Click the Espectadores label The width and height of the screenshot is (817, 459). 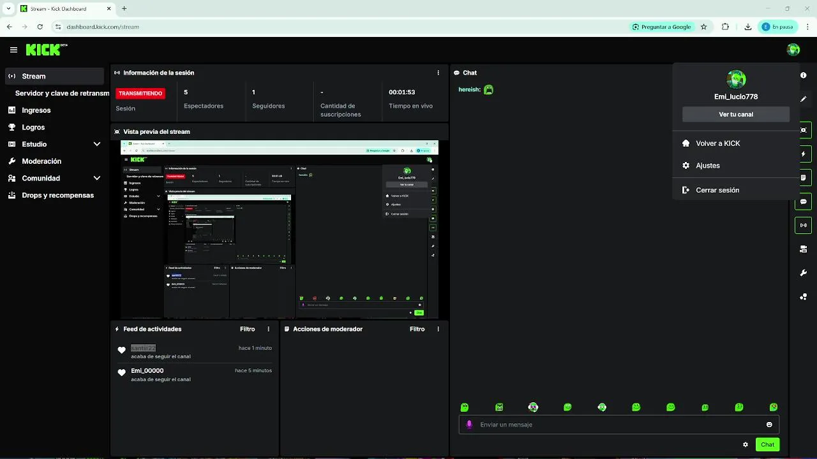click(204, 106)
